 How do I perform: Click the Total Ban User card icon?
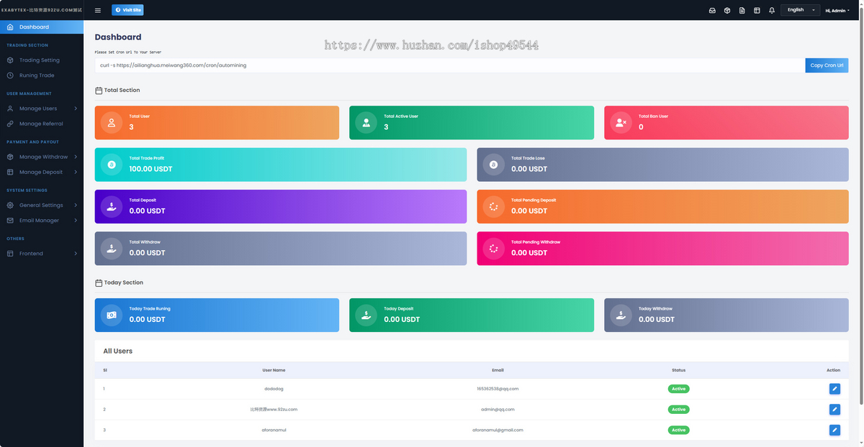point(621,123)
